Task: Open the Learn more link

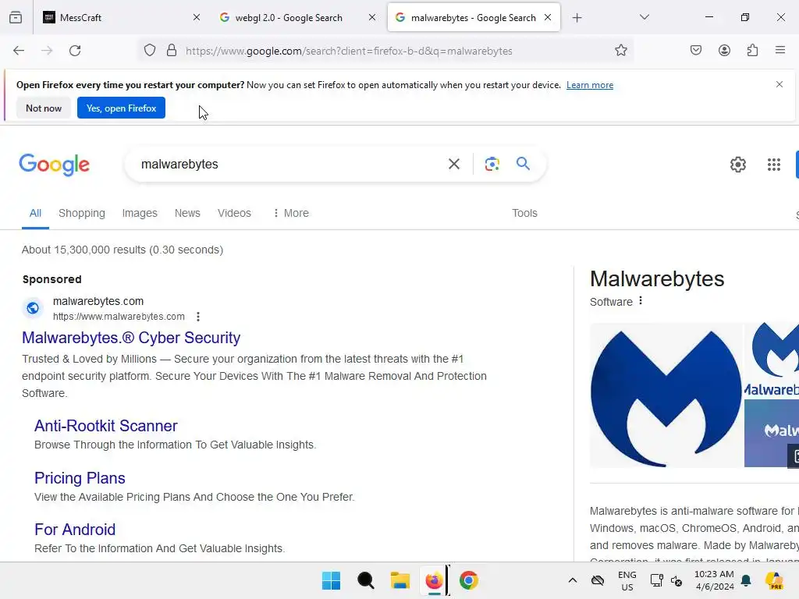Action: tap(590, 85)
